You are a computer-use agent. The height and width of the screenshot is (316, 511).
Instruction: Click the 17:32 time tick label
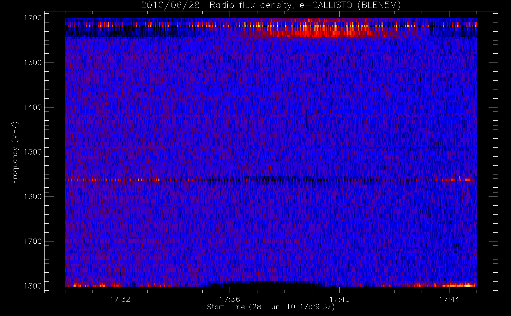(x=120, y=299)
